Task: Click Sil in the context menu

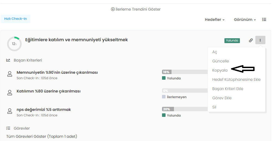Action: pyautogui.click(x=214, y=107)
